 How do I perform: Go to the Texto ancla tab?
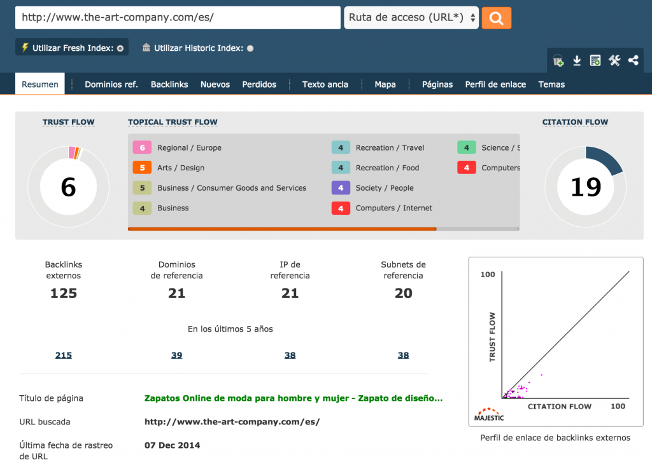click(325, 85)
